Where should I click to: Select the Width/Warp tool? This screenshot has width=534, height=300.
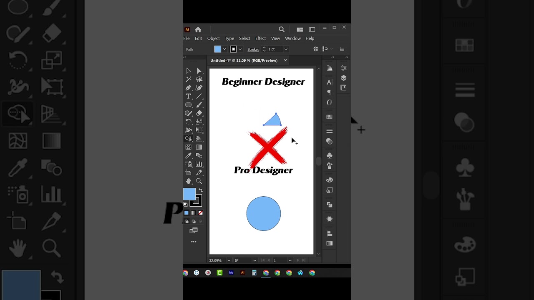click(x=188, y=130)
